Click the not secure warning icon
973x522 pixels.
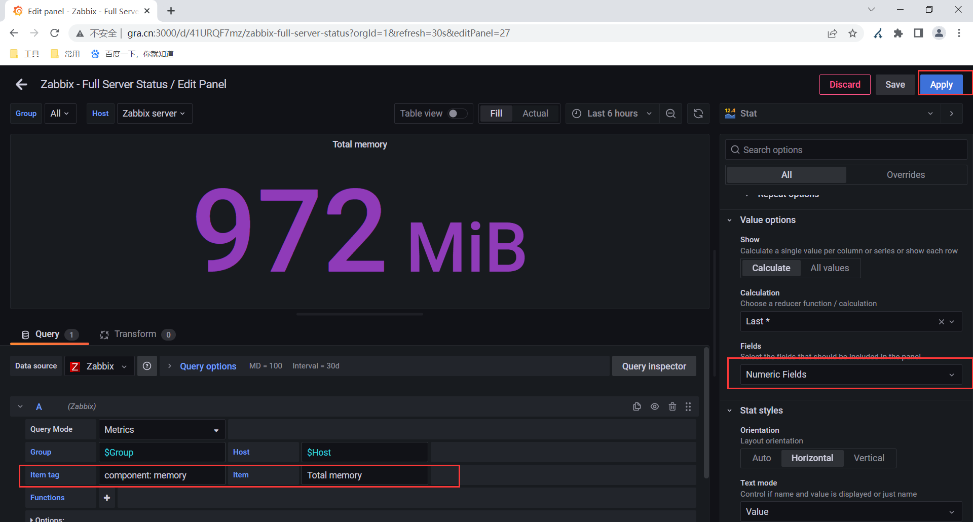(80, 33)
